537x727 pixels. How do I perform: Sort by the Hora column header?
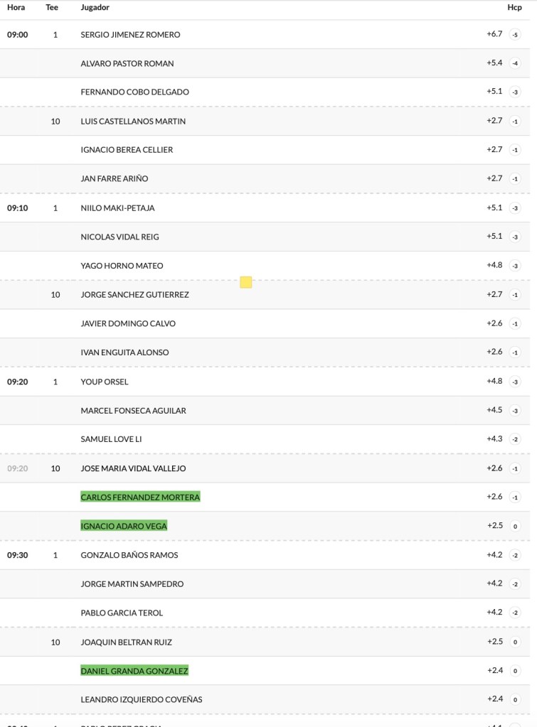[16, 8]
